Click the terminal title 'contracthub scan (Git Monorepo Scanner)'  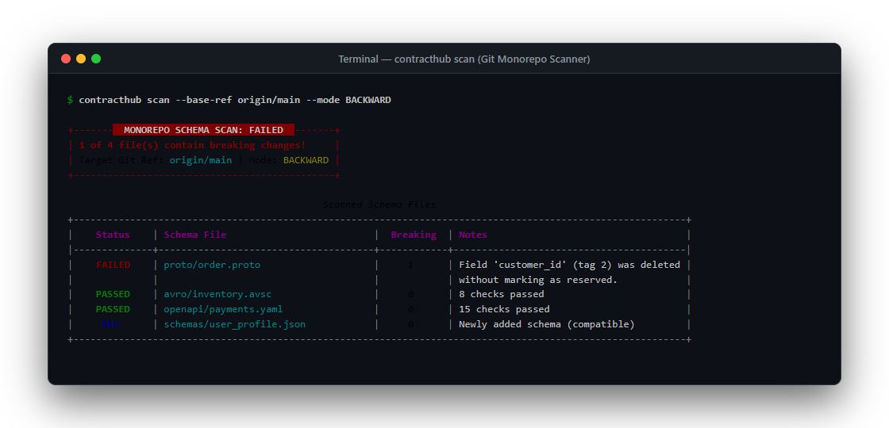tap(492, 59)
